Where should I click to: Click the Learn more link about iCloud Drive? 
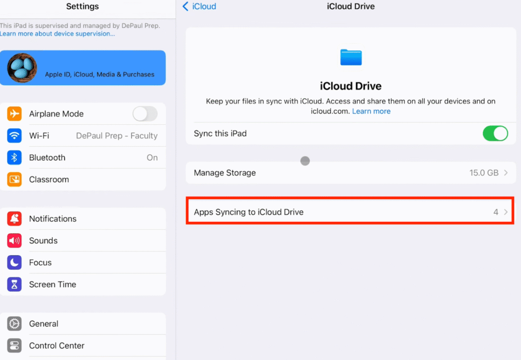click(371, 111)
